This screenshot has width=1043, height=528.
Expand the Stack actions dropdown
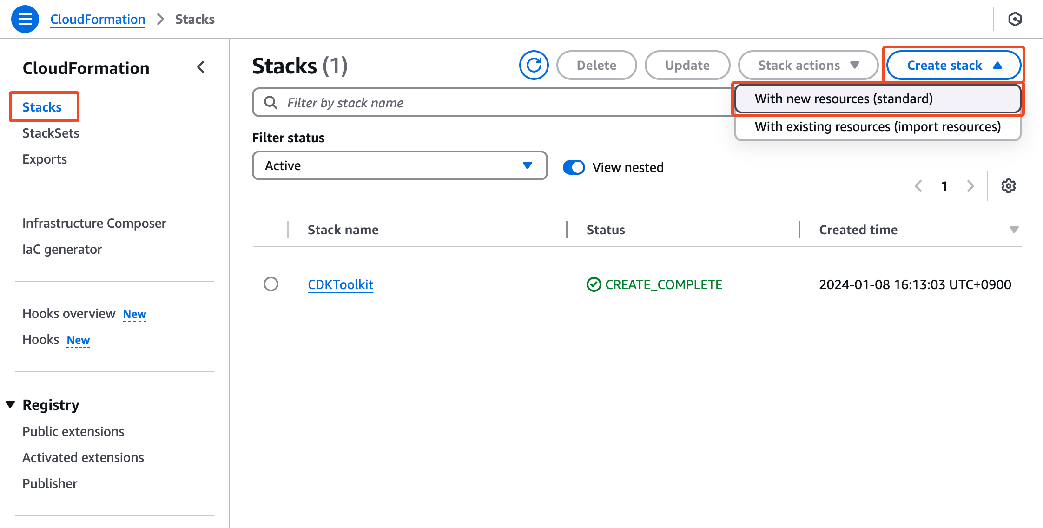(808, 65)
